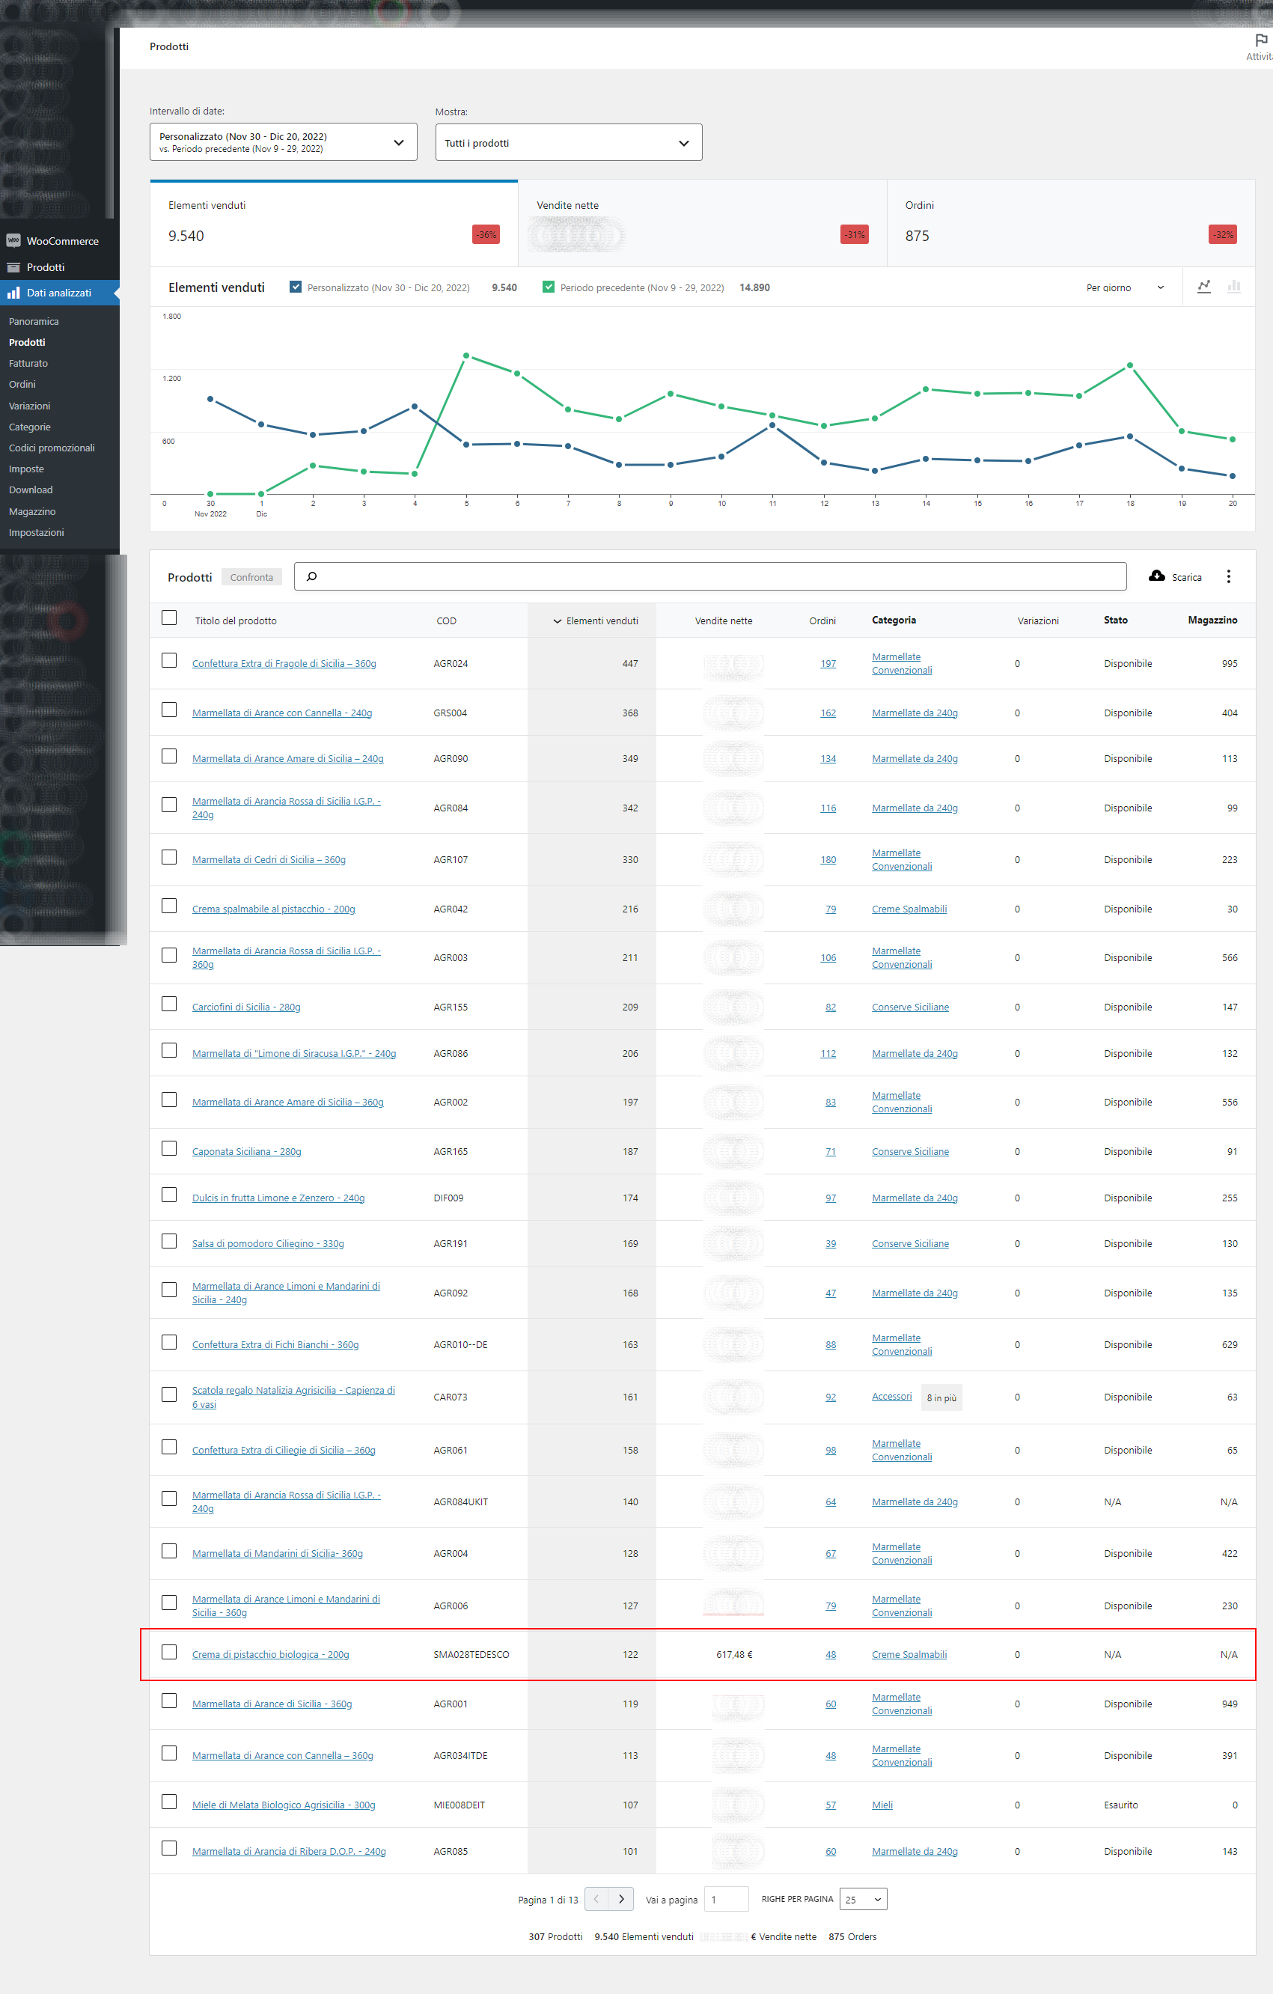This screenshot has height=1994, width=1273.
Task: Switch chart to bar chart view
Action: tap(1234, 287)
